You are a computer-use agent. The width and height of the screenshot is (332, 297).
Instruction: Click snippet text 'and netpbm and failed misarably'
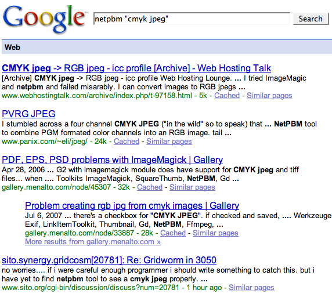click(59, 87)
